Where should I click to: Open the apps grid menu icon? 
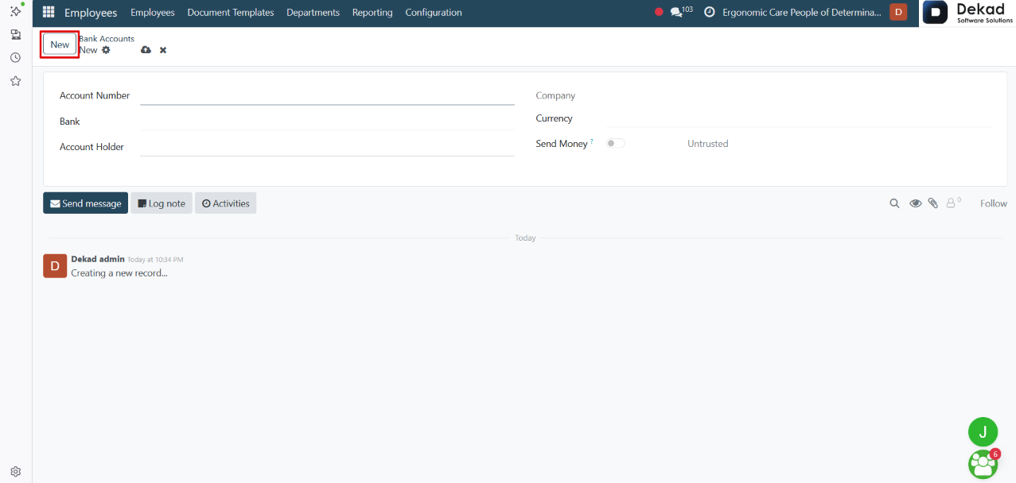[x=49, y=12]
